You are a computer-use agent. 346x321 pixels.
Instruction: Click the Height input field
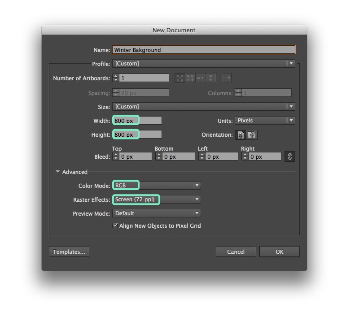click(x=137, y=134)
